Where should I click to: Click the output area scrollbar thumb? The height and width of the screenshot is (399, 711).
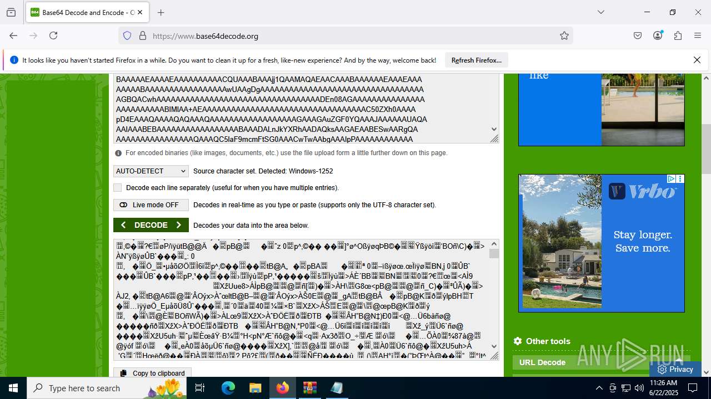click(494, 253)
